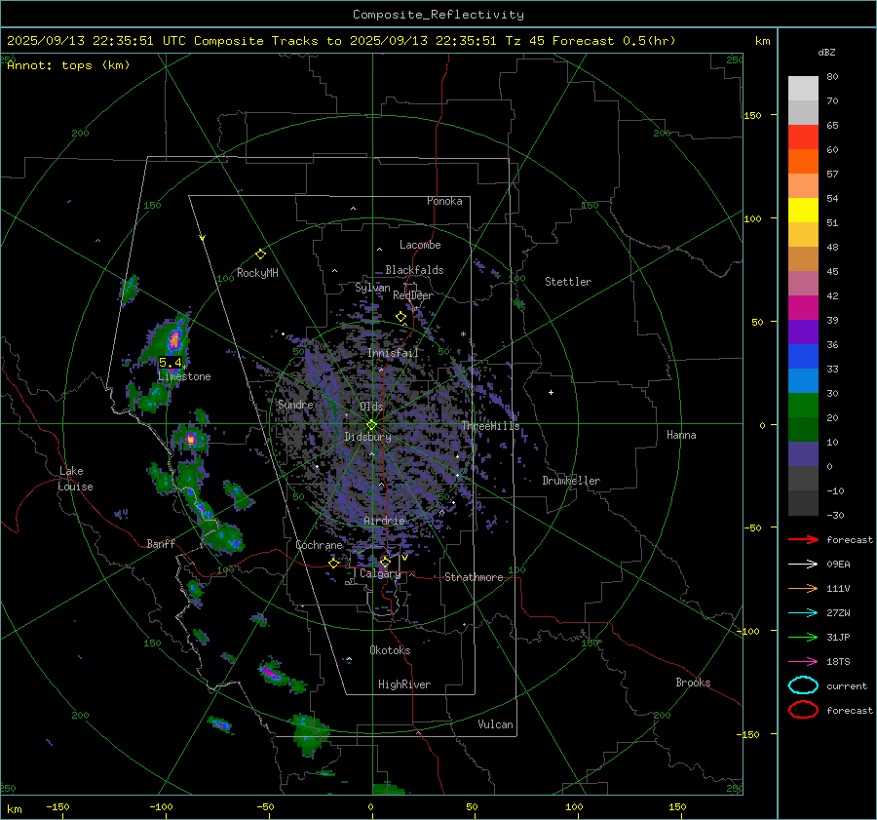Click the yellow diamond marker below RedDeer
The image size is (877, 820).
(x=400, y=317)
